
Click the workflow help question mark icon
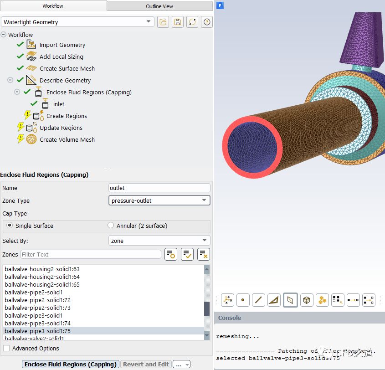[207, 22]
